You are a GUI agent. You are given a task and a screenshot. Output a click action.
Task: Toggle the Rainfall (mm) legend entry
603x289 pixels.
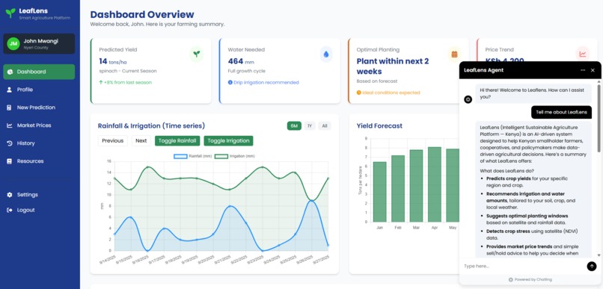pyautogui.click(x=193, y=156)
